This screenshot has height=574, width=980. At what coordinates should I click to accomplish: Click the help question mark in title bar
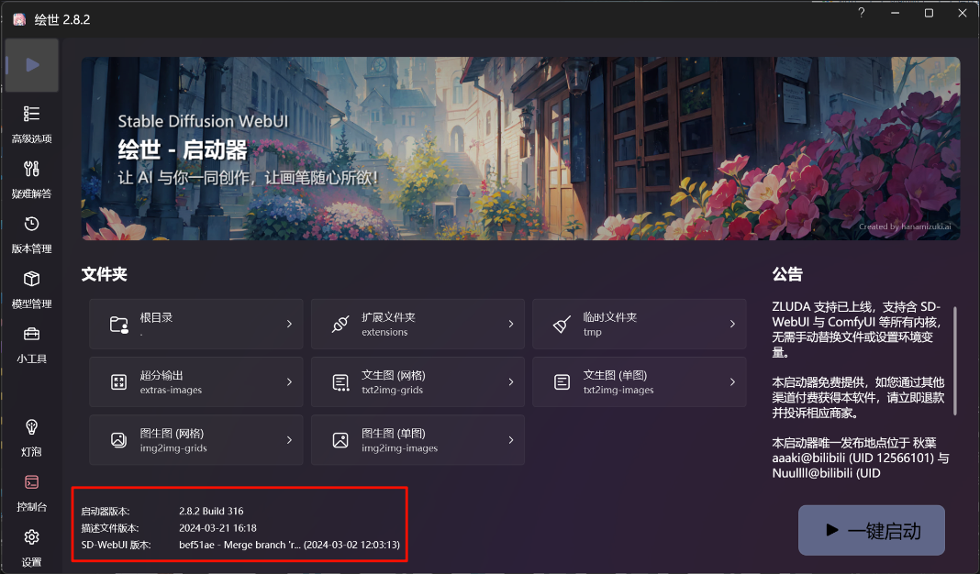point(862,13)
